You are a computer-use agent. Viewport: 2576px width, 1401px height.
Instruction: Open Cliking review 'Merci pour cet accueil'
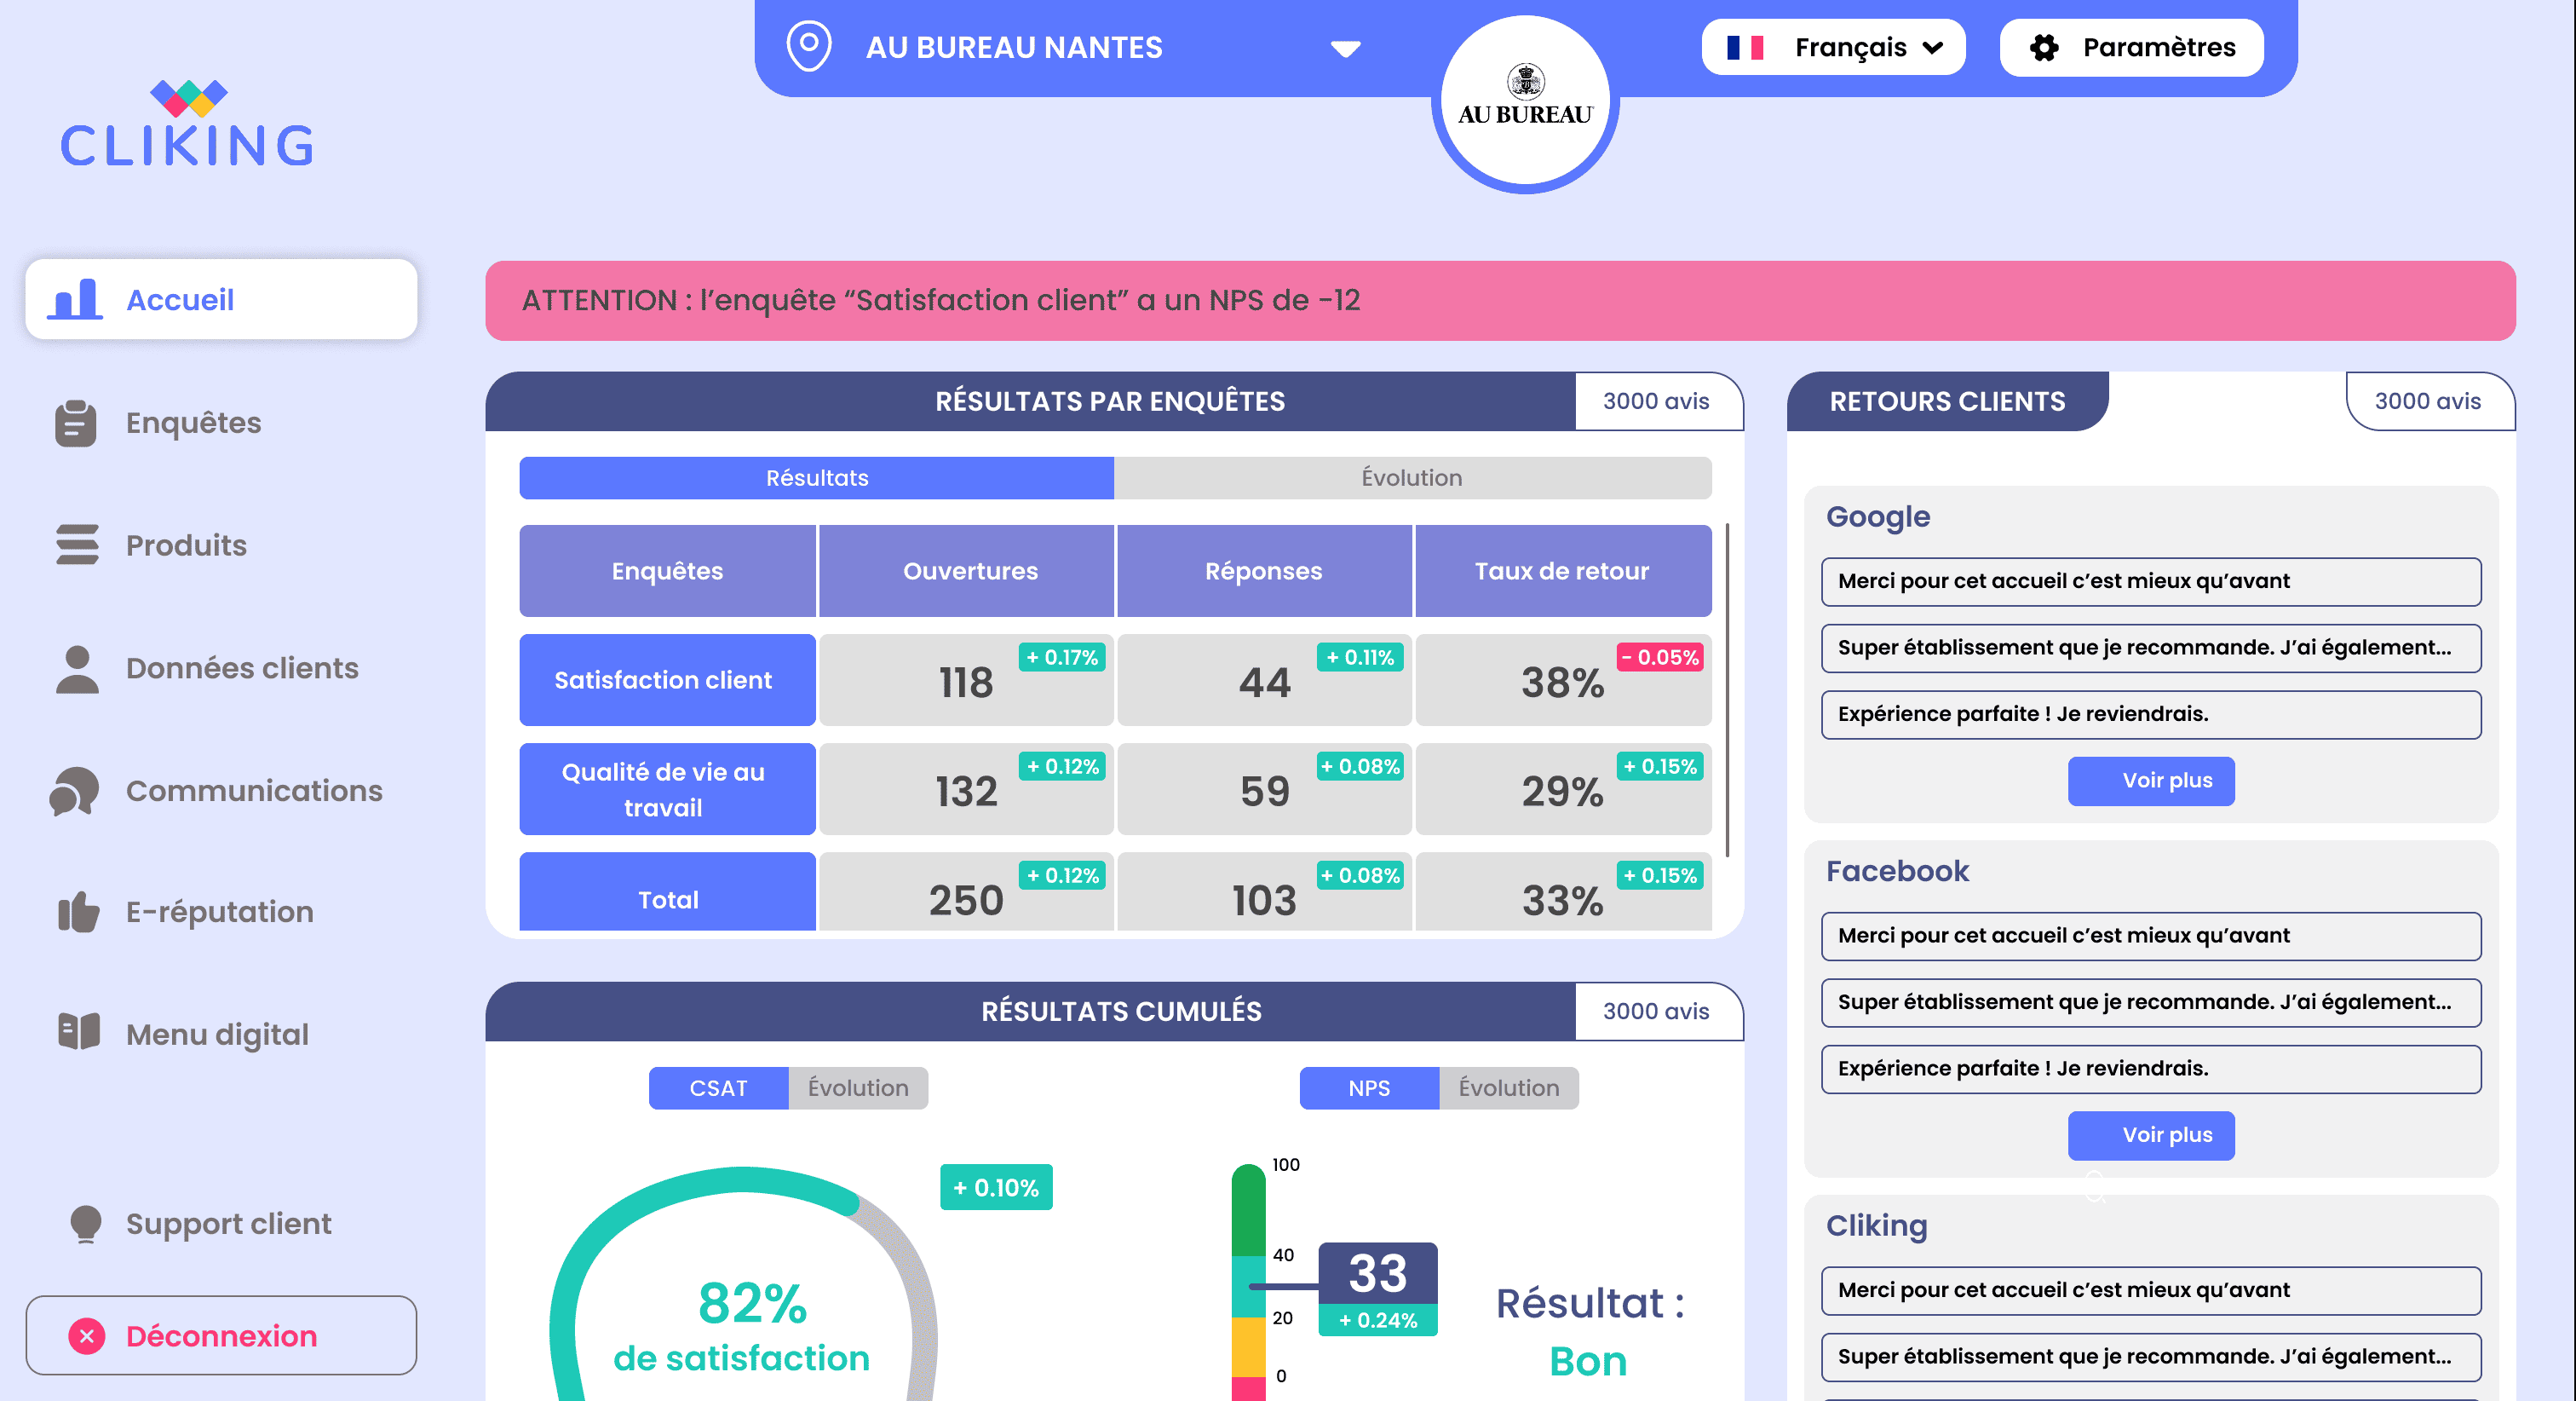point(2151,1290)
